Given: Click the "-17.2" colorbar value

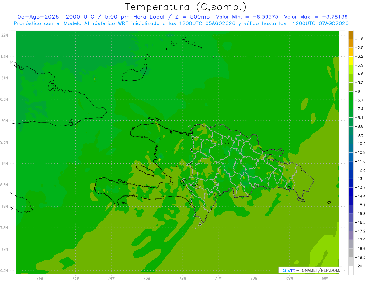Looking at the screenshot, I should pyautogui.click(x=360, y=231).
